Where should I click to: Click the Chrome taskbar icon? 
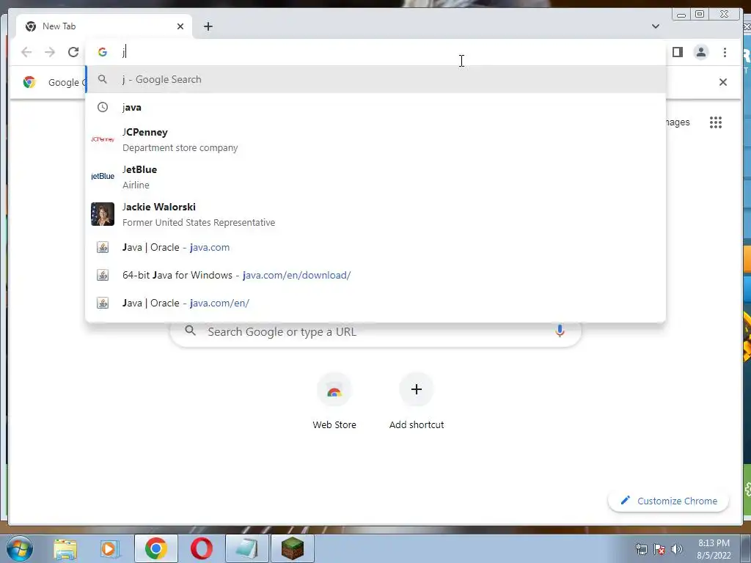(x=156, y=548)
